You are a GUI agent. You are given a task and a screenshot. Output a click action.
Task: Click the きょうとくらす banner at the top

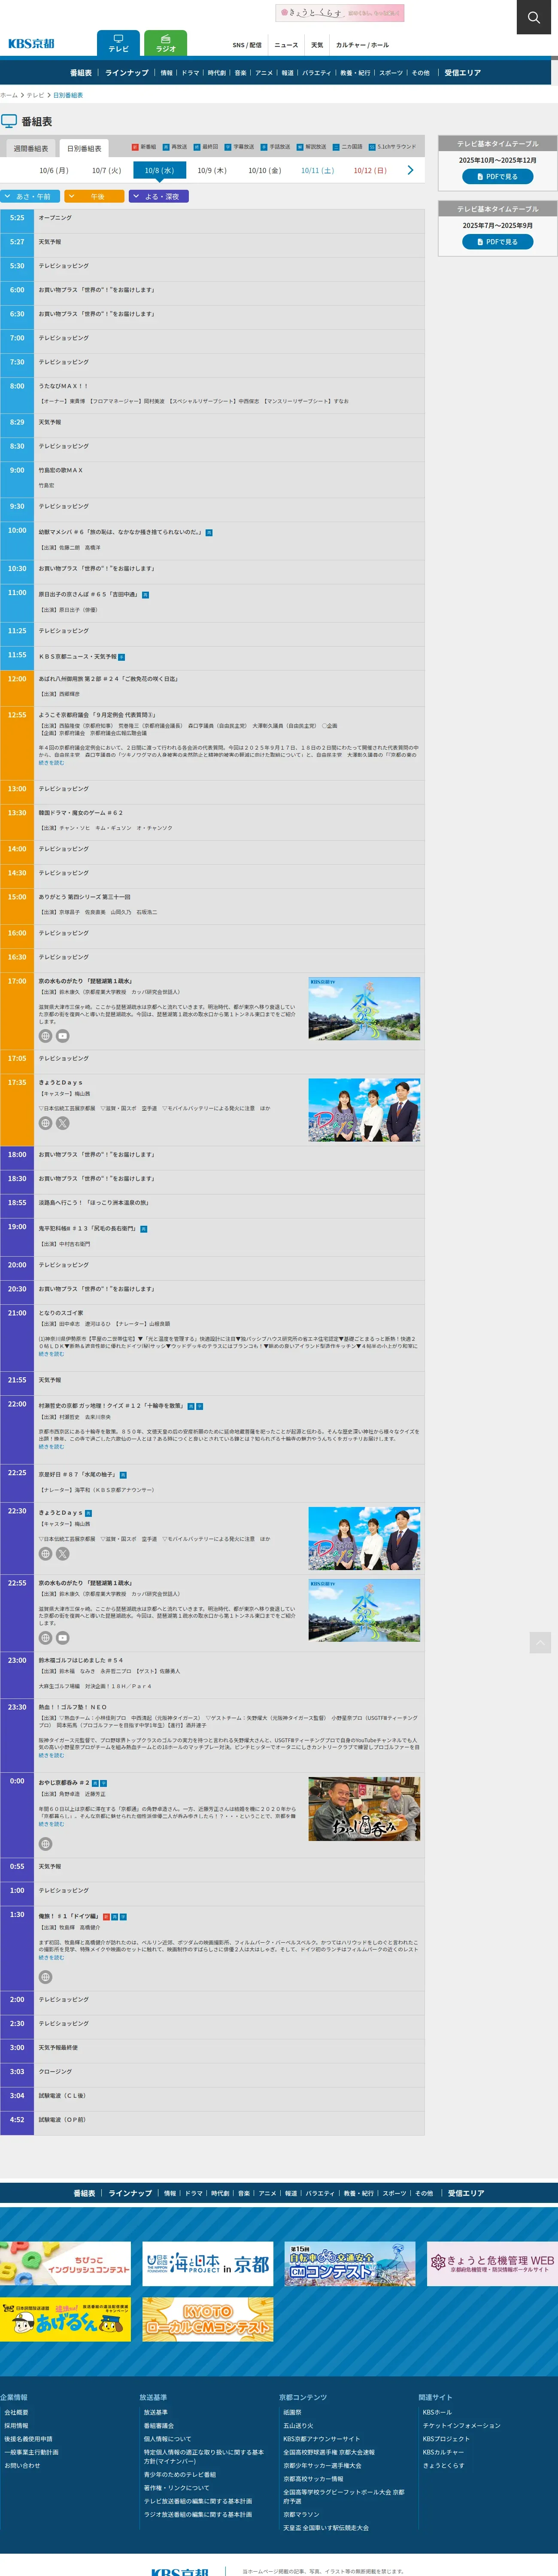pyautogui.click(x=340, y=13)
